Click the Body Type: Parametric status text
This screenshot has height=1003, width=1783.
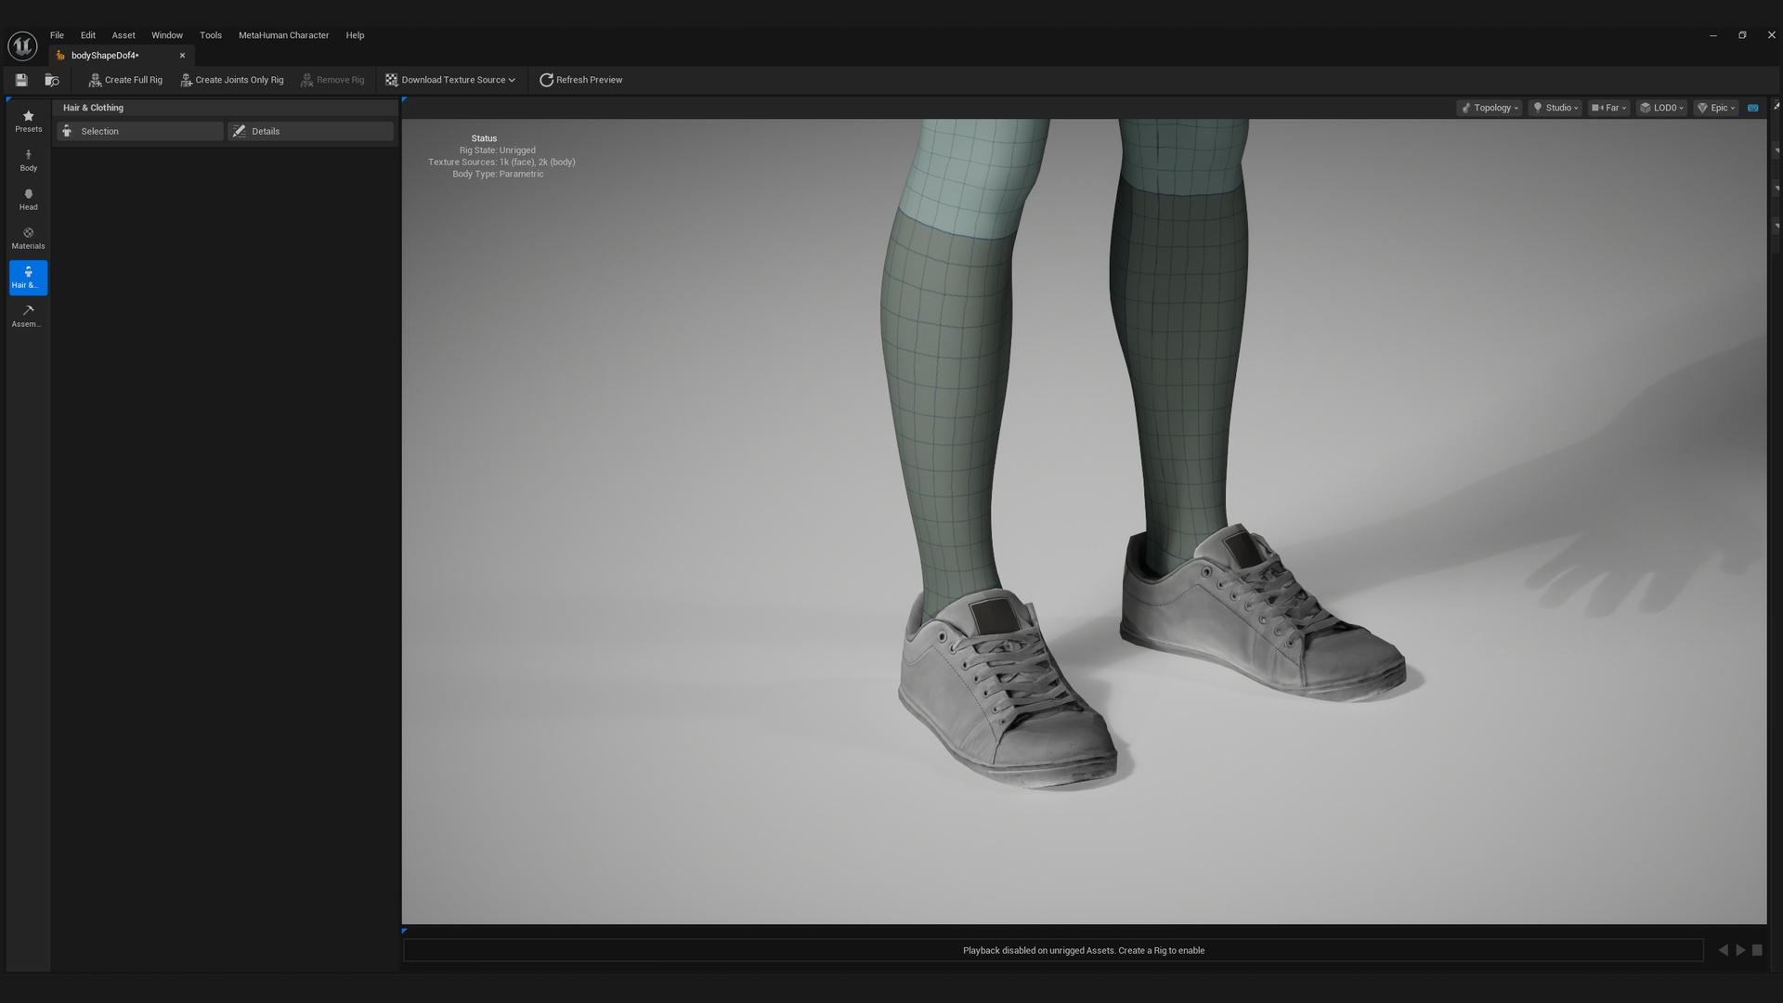(498, 175)
